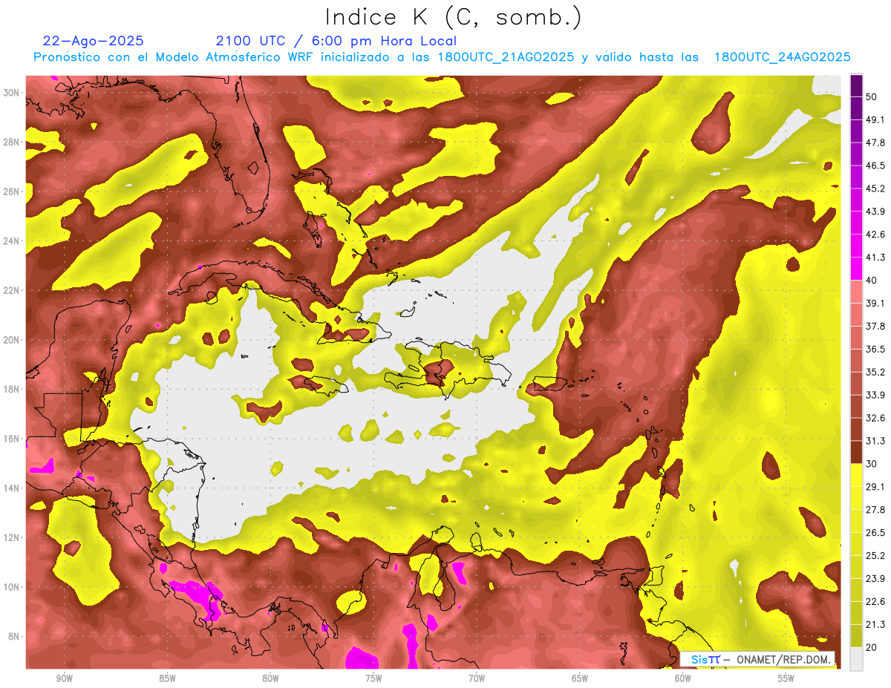Click the '2100 UTC / 6:00 pm Hora Local' text
Viewport: 891px width, 688px height.
[336, 41]
